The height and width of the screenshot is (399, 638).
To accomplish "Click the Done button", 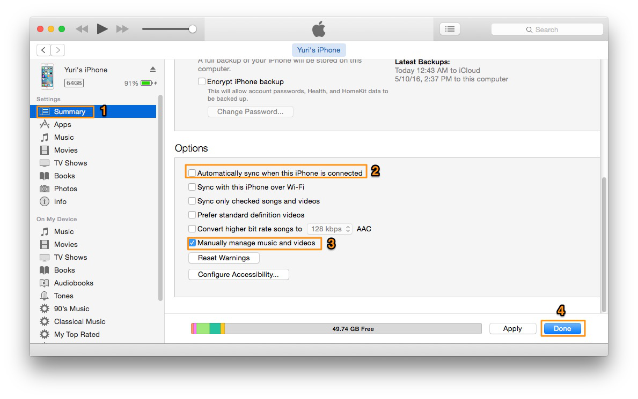I will [x=562, y=329].
